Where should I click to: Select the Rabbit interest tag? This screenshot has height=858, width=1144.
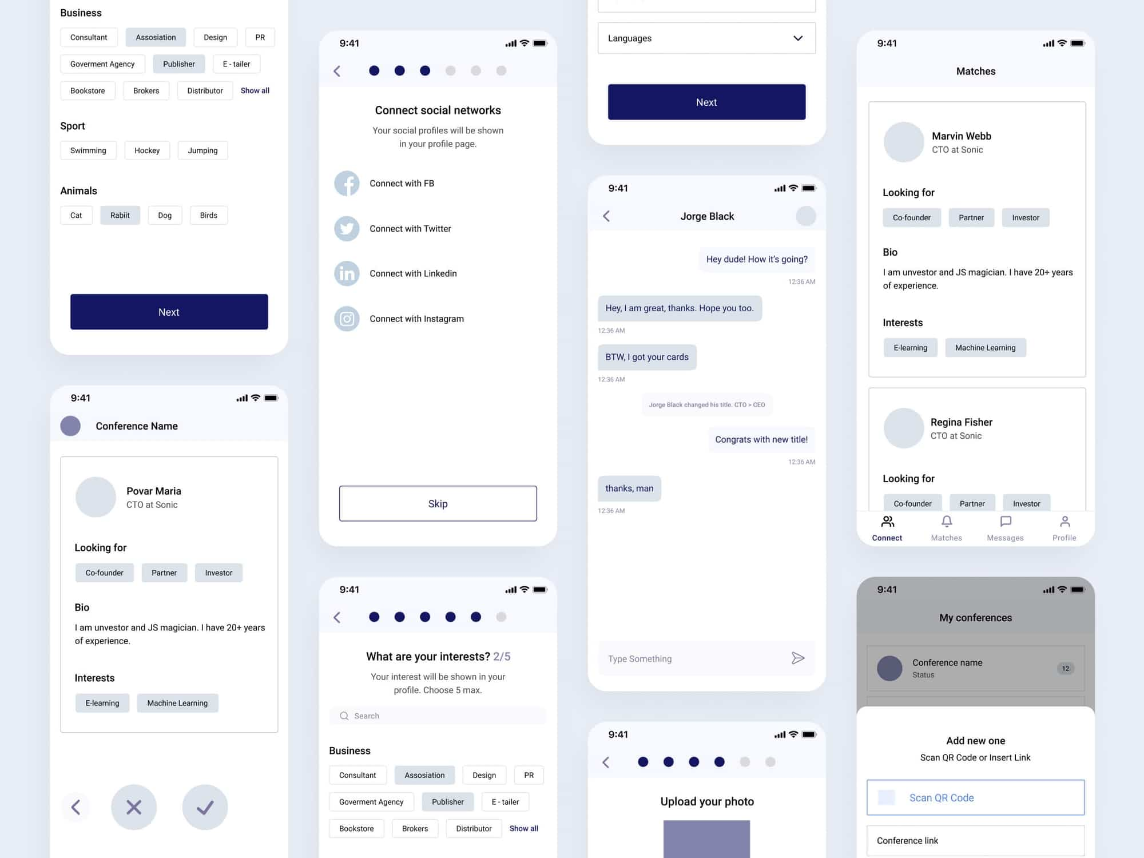[120, 214]
